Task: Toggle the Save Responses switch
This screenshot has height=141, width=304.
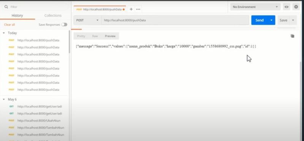Action: pos(64,25)
